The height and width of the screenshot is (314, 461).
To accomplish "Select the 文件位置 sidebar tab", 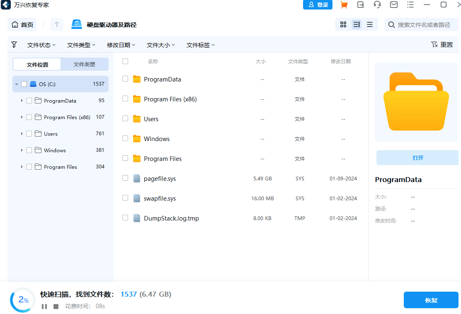I will [x=36, y=64].
